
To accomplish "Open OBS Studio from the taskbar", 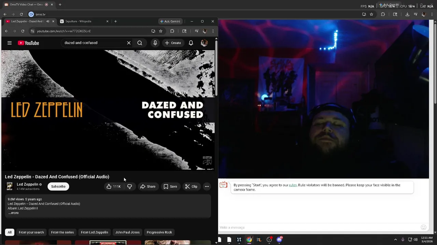I will click(269, 240).
